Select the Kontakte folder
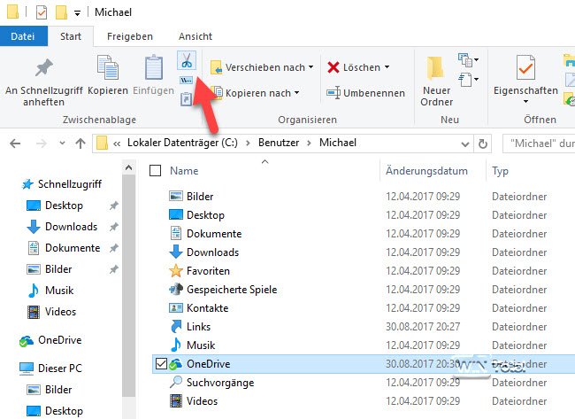The height and width of the screenshot is (419, 575). [207, 307]
